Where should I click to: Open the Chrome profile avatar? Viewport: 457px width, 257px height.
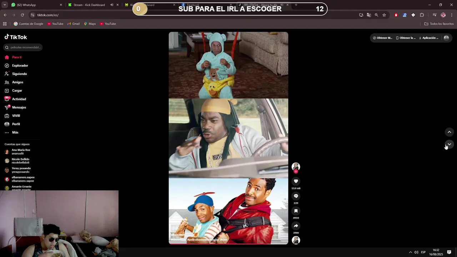443,15
